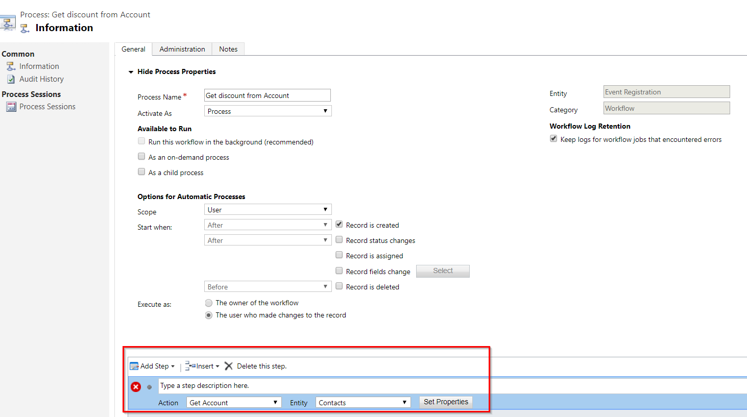Click the Set Properties button

[446, 402]
